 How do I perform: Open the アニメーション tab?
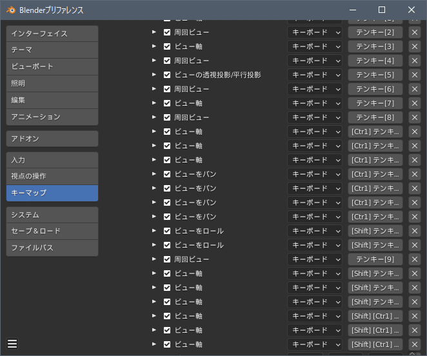(x=52, y=117)
